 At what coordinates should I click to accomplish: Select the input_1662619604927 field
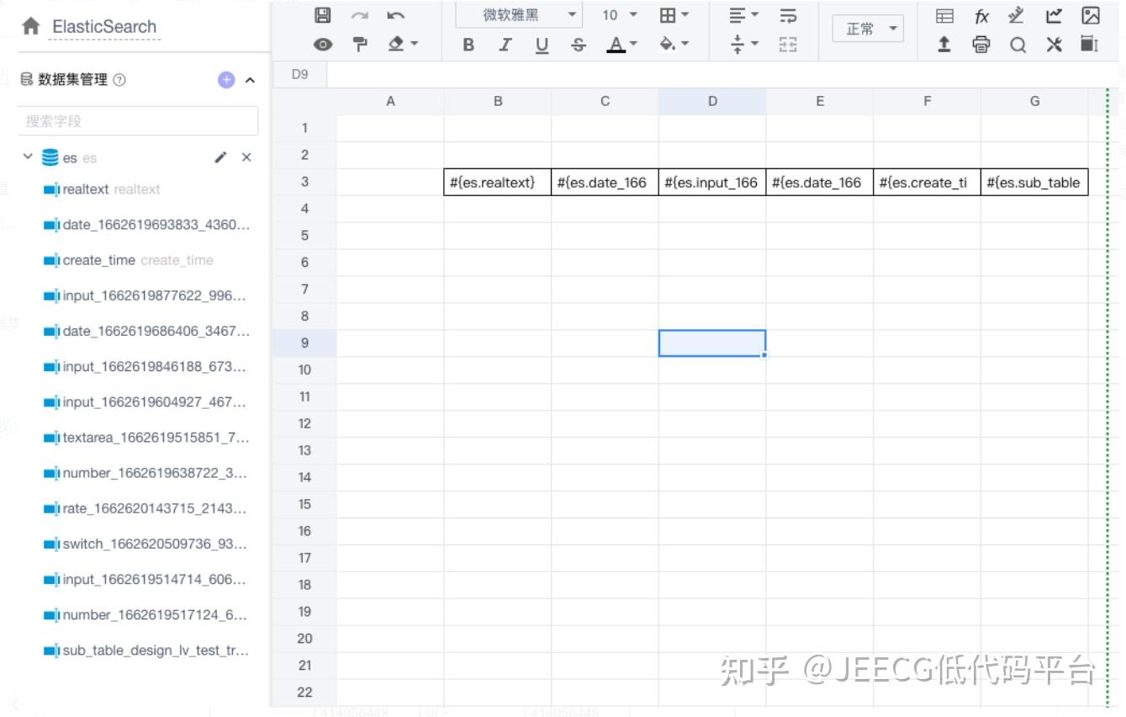[145, 401]
